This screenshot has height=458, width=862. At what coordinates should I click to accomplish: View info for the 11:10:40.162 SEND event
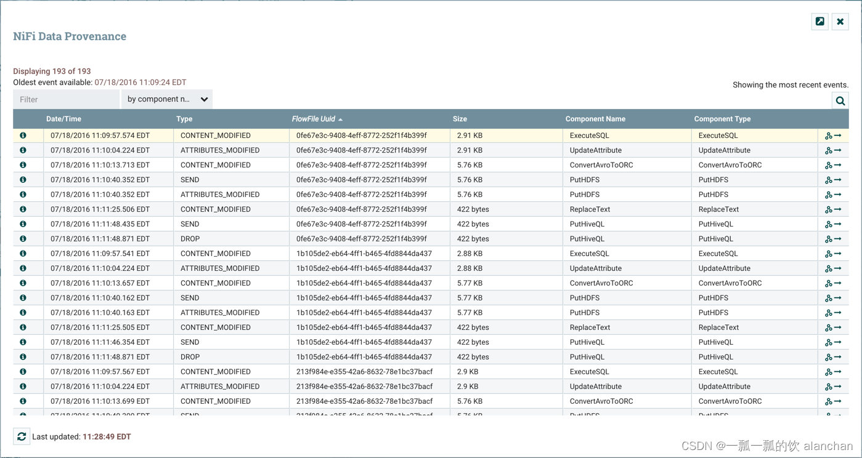23,298
